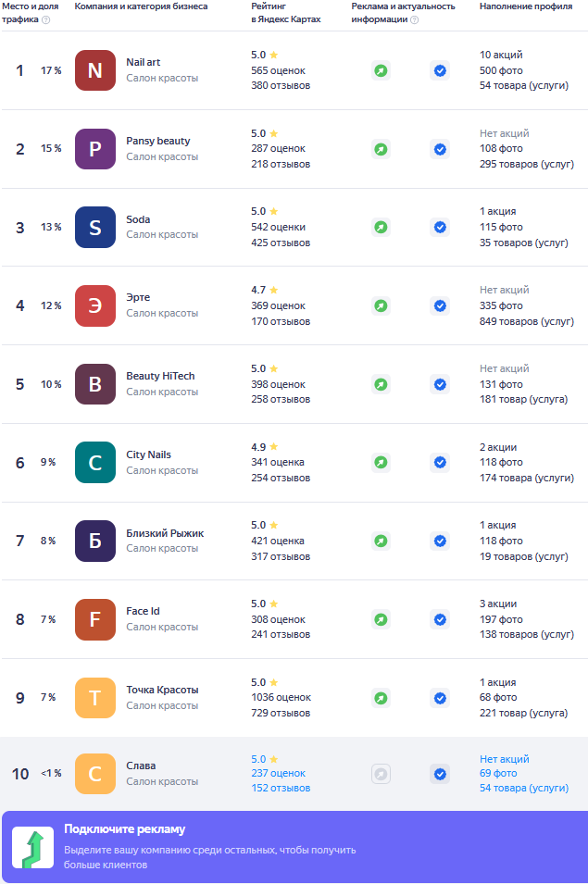The image size is (588, 884).
Task: Open the 152 отзывов link for Слава
Action: click(x=281, y=788)
